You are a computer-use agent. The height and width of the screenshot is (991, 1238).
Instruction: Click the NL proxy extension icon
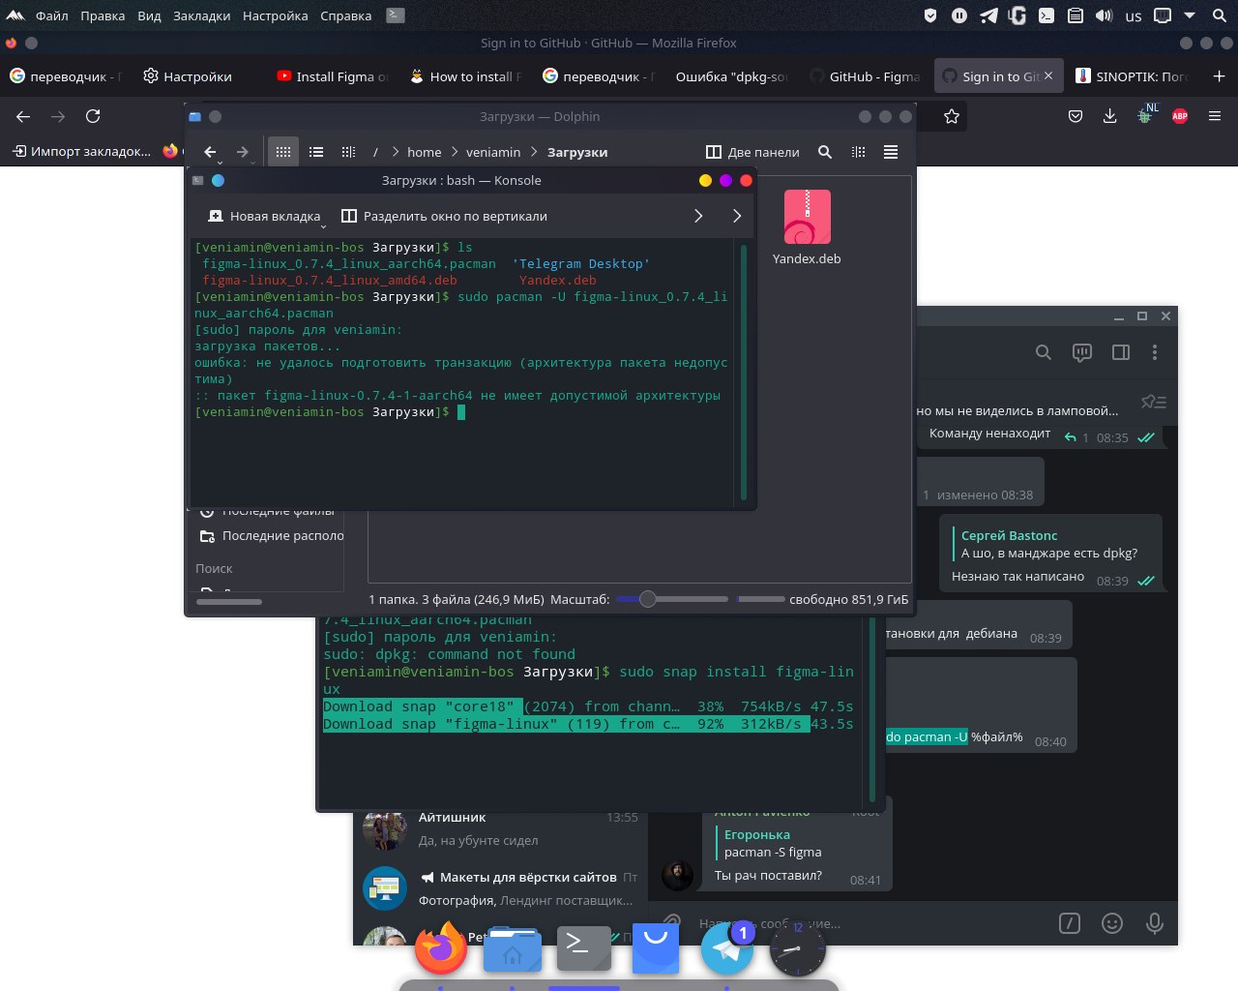(1146, 114)
